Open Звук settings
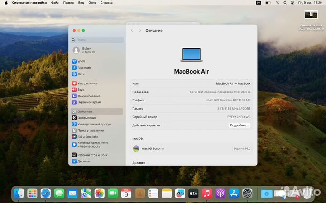The width and height of the screenshot is (326, 203). [78, 89]
